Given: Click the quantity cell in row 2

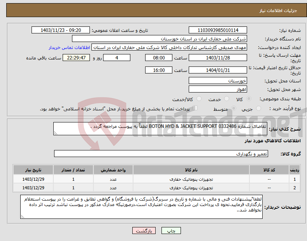Looking at the screenshot, I should pos(73,188).
